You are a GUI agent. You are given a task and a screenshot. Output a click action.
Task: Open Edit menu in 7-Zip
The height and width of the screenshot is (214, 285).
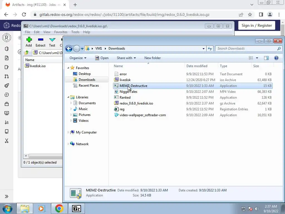(37, 32)
